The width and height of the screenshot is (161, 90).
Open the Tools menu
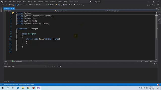click(x=46, y=2)
